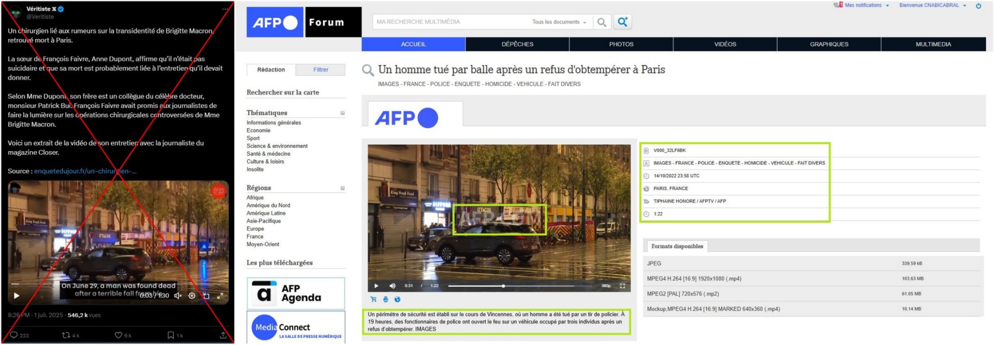Select Informations générales theme
The image size is (994, 345).
pos(273,123)
